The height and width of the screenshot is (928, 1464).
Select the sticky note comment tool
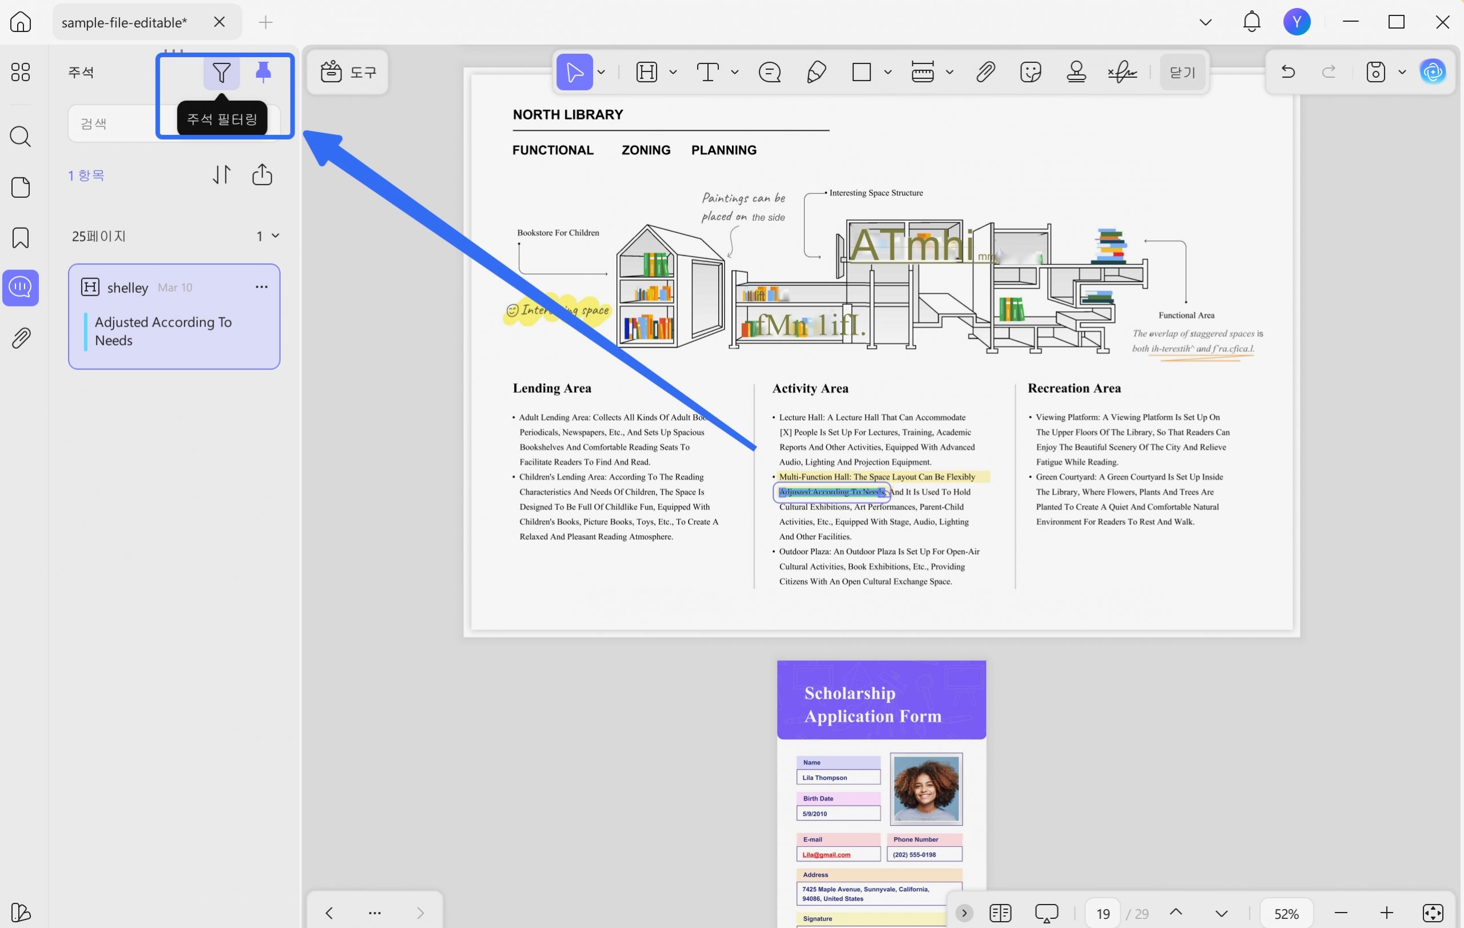[770, 72]
